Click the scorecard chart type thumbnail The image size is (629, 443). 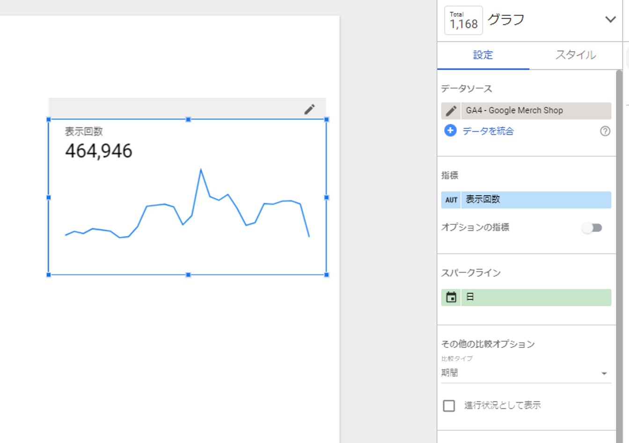click(x=463, y=20)
